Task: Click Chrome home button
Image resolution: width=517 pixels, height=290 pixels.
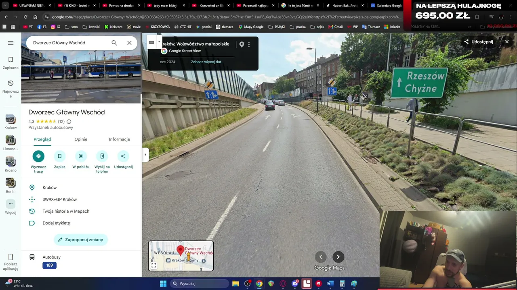Action: coord(35,17)
